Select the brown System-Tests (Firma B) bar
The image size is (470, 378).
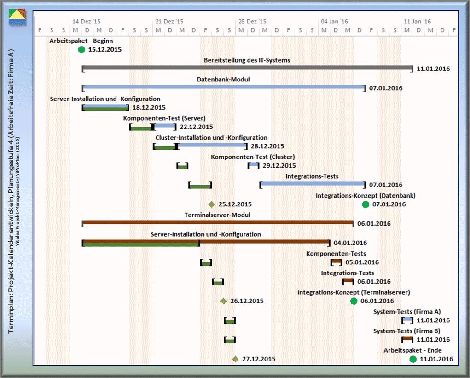pos(407,339)
